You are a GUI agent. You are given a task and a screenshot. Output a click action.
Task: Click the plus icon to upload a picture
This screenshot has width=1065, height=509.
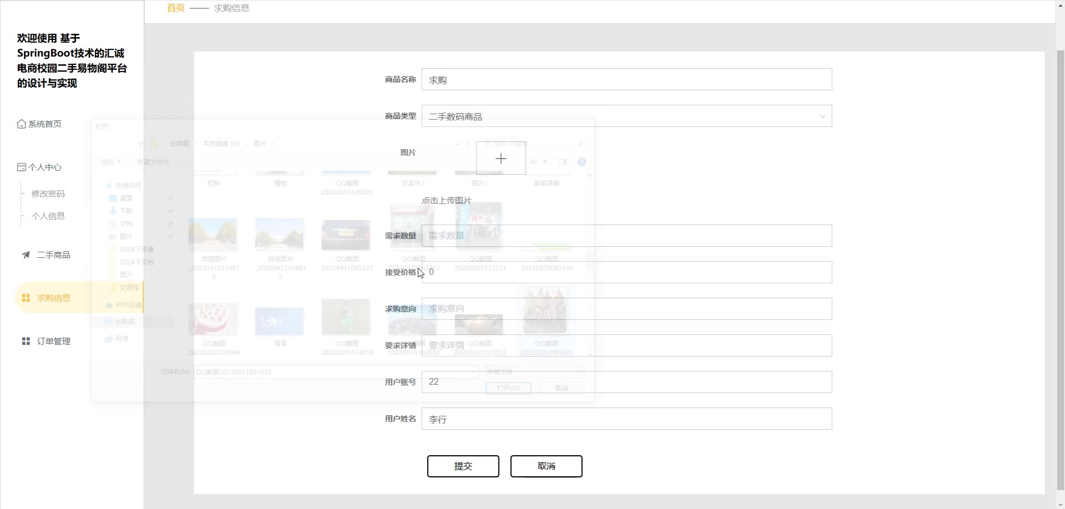tap(501, 159)
